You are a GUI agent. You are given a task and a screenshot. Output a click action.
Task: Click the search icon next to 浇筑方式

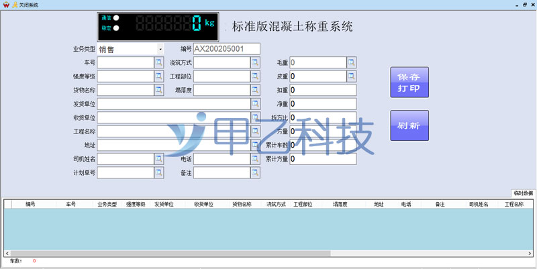pyautogui.click(x=255, y=62)
